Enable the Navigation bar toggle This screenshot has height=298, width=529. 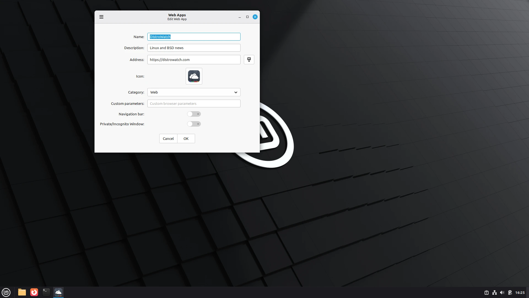[x=194, y=114]
